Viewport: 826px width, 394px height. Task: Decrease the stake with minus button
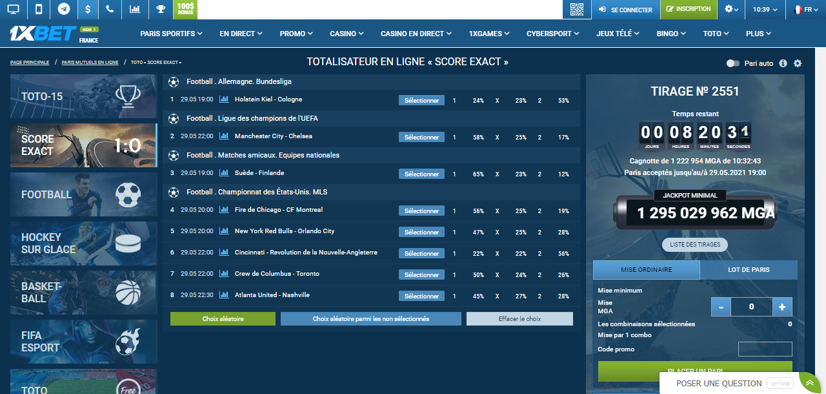click(x=721, y=307)
